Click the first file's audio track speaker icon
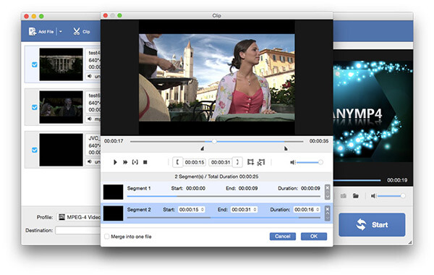Image resolution: width=434 pixels, height=275 pixels. (x=90, y=76)
